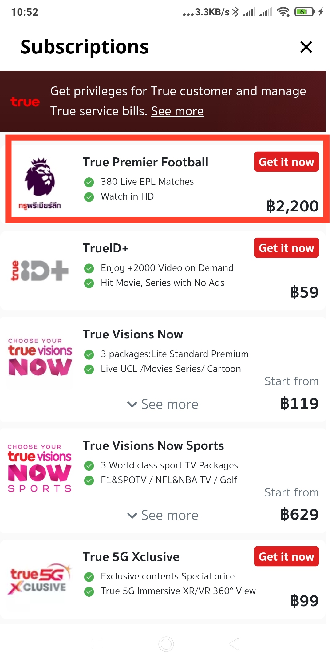Tap green check beside Hit Movie, Series
The height and width of the screenshot is (664, 332).
click(x=89, y=283)
